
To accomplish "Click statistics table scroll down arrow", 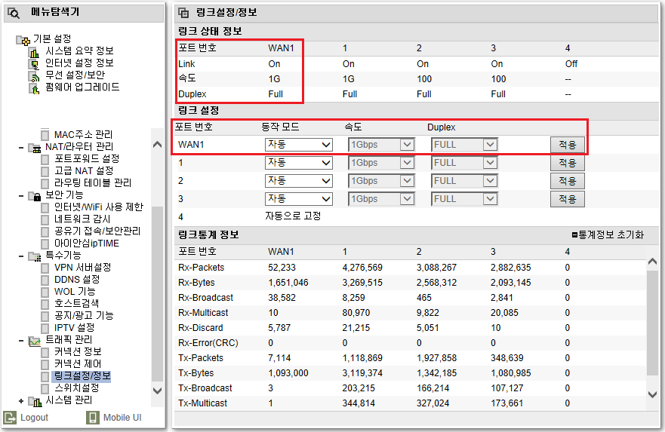I will click(652, 394).
